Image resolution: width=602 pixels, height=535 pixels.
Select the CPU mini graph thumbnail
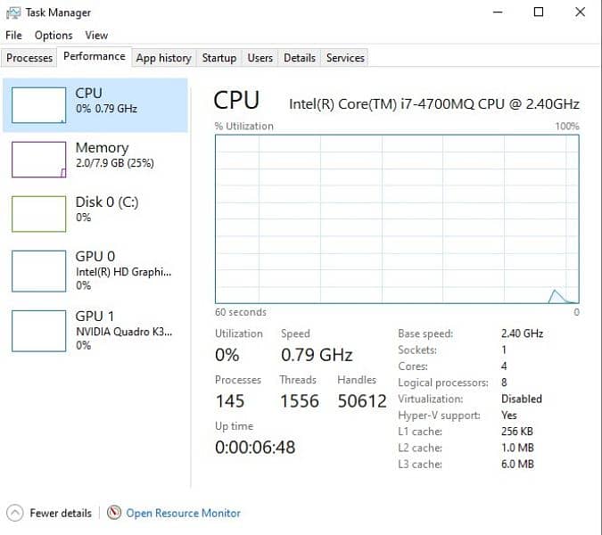(38, 104)
